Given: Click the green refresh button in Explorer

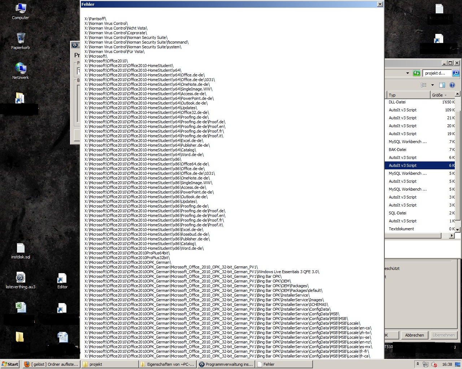Looking at the screenshot, I should (417, 73).
